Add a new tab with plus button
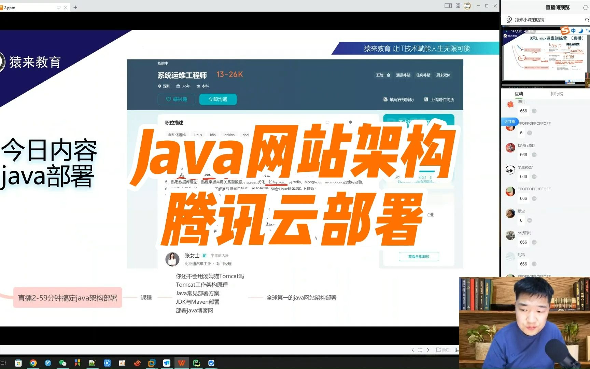The height and width of the screenshot is (369, 590). pos(75,7)
